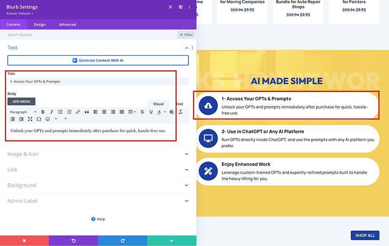Viewport: 389px width, 246px height.
Task: Expand the Background settings section
Action: [98, 185]
